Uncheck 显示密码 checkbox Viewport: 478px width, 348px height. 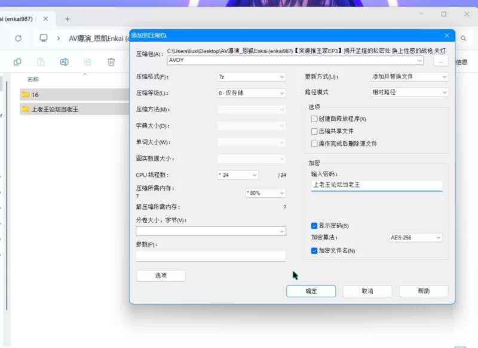coord(314,225)
